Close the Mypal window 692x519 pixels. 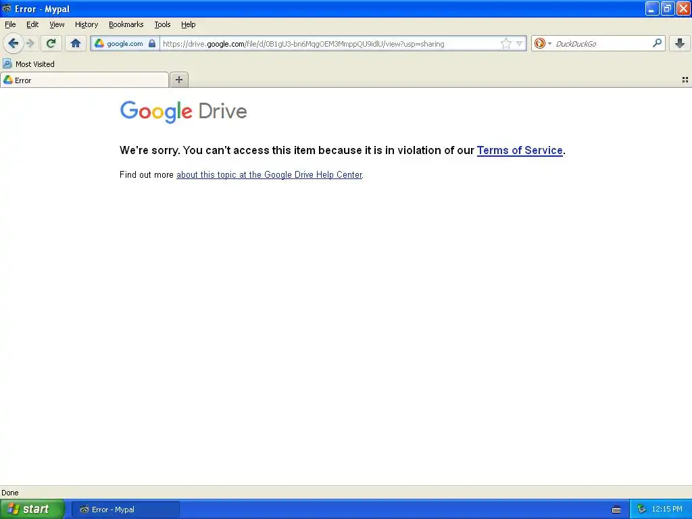click(x=683, y=8)
